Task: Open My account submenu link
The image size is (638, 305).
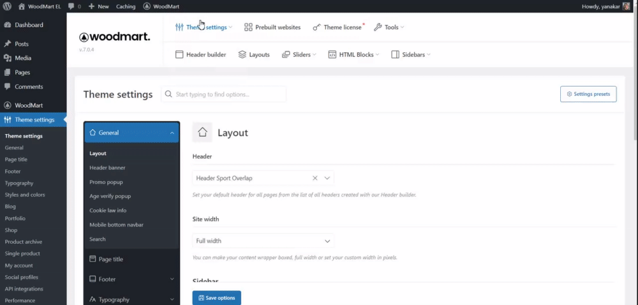Action: pyautogui.click(x=19, y=265)
